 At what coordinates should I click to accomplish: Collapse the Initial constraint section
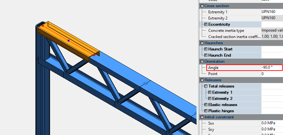[202, 117]
